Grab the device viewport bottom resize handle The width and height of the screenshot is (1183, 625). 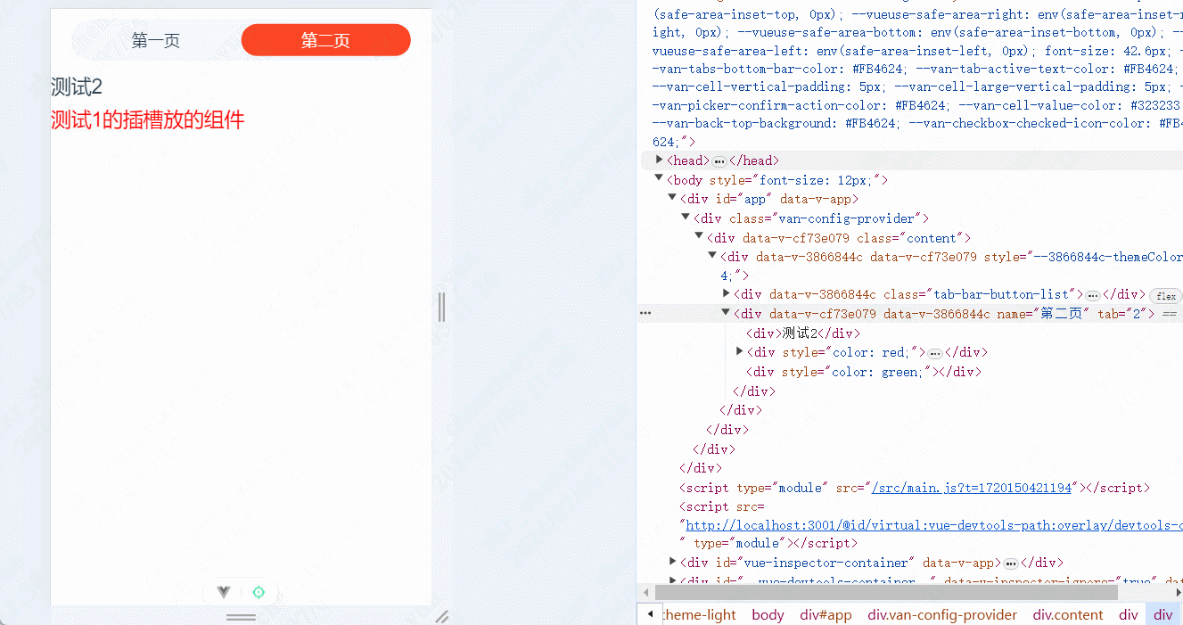tap(241, 616)
